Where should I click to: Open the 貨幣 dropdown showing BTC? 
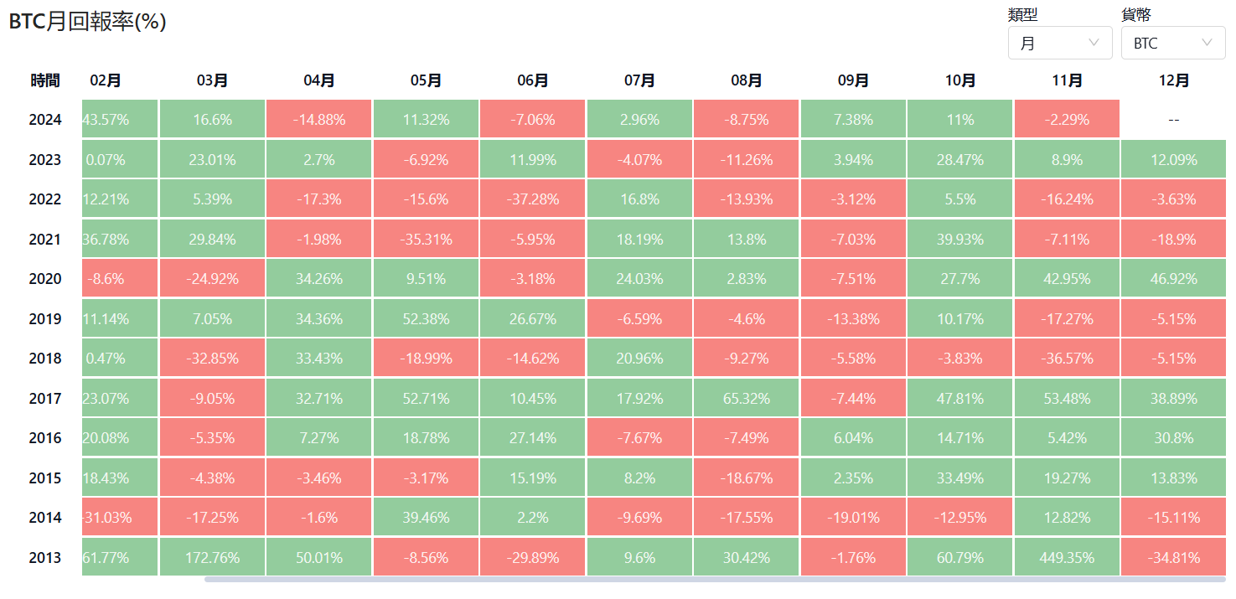click(x=1172, y=43)
